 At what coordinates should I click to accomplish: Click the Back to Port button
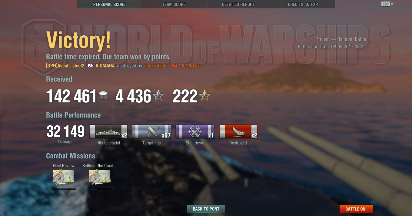coord(206,209)
